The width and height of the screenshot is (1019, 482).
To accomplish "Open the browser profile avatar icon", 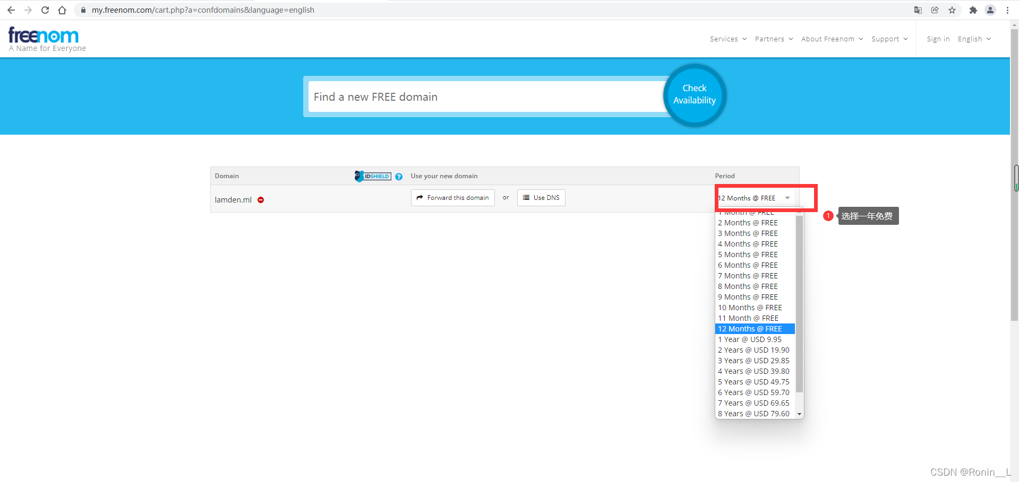I will 990,10.
